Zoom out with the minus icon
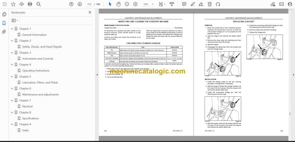 pyautogui.click(x=127, y=4)
